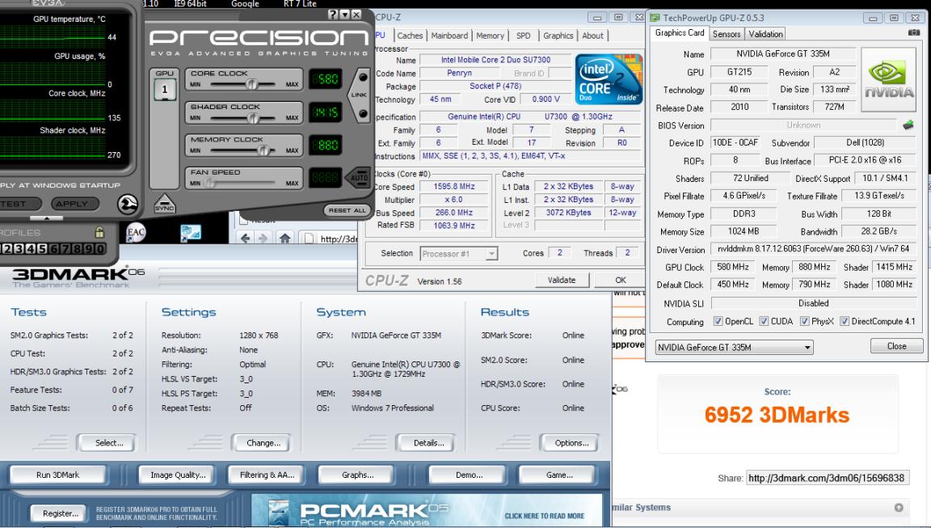Image resolution: width=931 pixels, height=528 pixels.
Task: Go back using the browser back arrow
Action: pos(245,239)
